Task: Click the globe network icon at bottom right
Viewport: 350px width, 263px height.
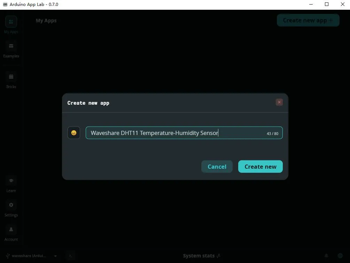Action: pos(340,256)
